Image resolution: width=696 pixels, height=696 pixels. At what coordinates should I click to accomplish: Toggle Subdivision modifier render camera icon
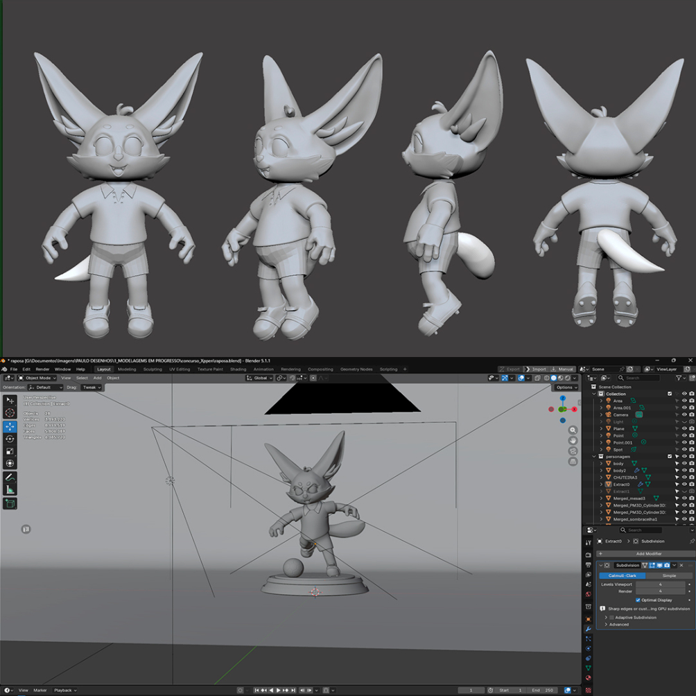[667, 565]
